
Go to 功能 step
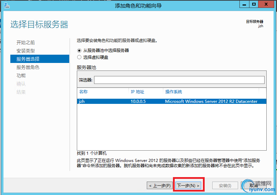21,75
